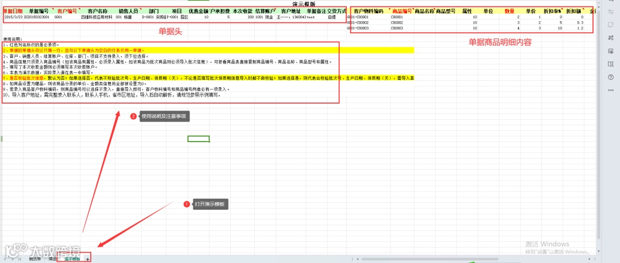The width and height of the screenshot is (620, 263).
Task: Click the 单价 header cell
Action: coord(531,11)
